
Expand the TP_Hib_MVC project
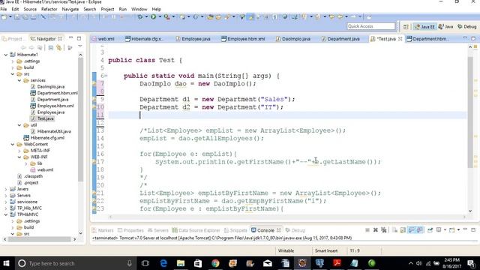coord(6,208)
